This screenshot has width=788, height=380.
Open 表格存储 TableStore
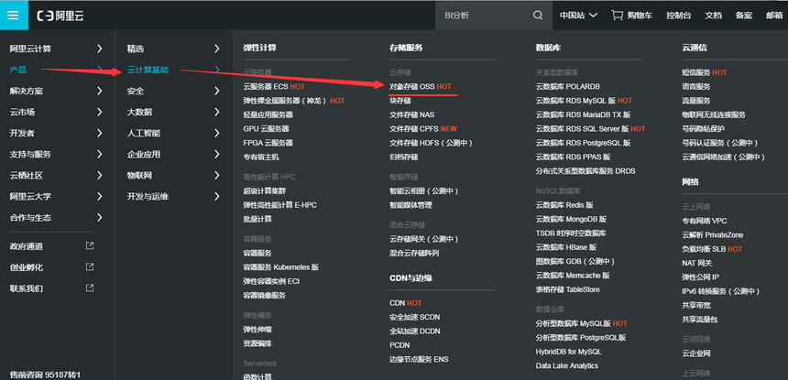pyautogui.click(x=567, y=289)
